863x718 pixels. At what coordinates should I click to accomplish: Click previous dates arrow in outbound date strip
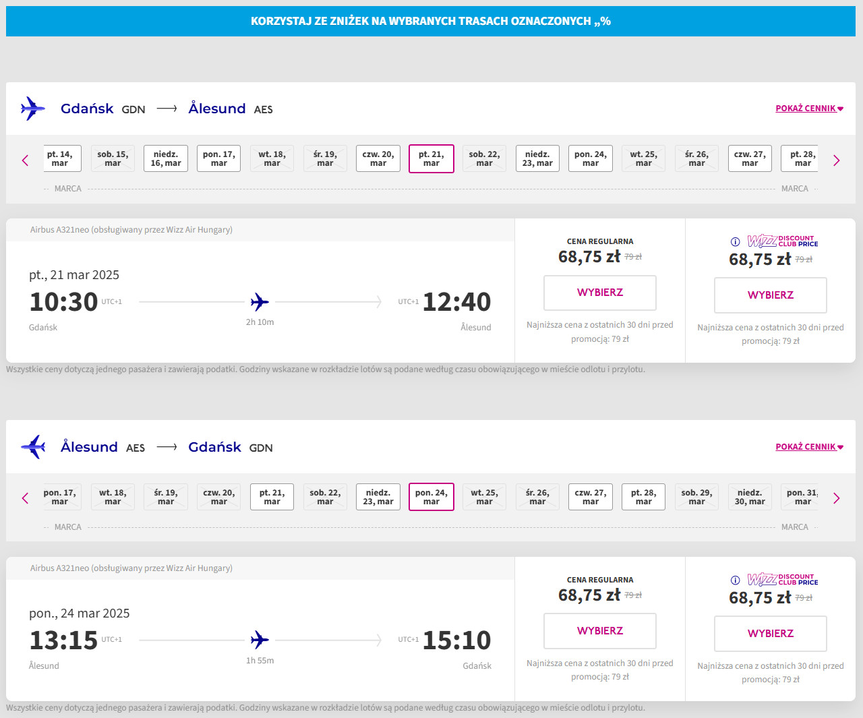point(26,160)
